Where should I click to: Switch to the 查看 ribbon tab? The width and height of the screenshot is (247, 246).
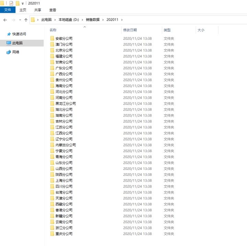pyautogui.click(x=52, y=10)
